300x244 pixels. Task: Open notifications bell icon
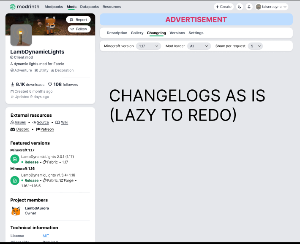(249, 7)
